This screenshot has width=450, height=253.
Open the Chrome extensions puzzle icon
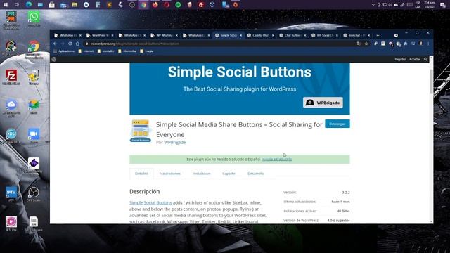click(x=406, y=44)
